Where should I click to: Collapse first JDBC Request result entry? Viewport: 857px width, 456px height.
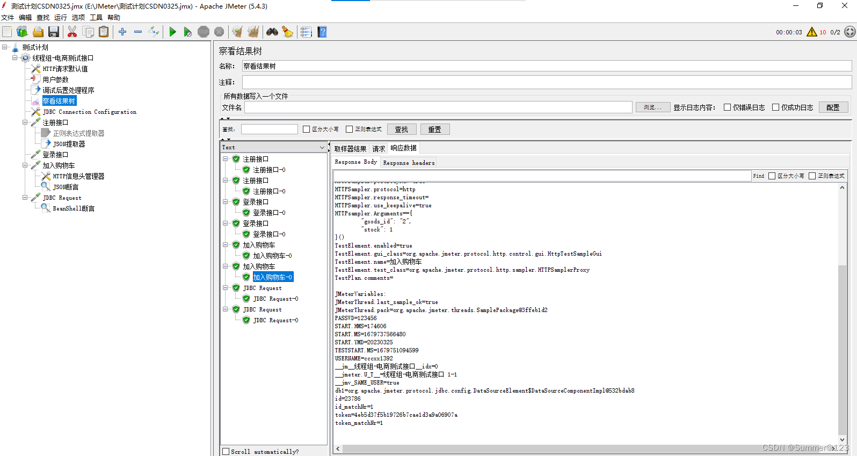[x=226, y=288]
